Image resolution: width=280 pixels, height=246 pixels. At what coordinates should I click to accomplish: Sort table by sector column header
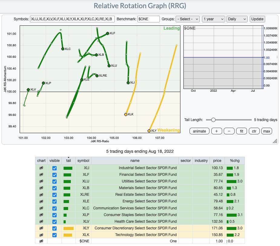click(x=186, y=161)
